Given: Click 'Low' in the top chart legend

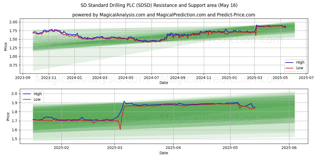Looking at the screenshot, I should (x=300, y=68).
